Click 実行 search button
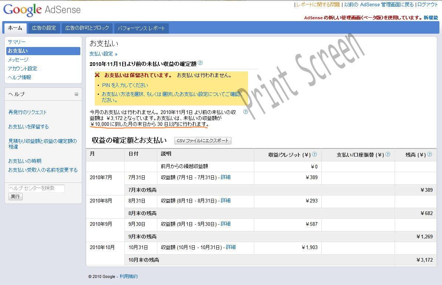 pos(16,197)
